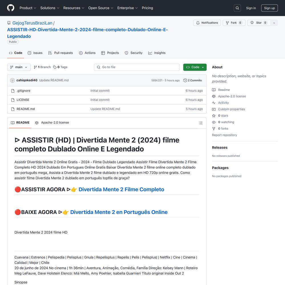This screenshot has width=285, height=285.
Task: View 0 stars in sidebar
Action: pos(220,116)
